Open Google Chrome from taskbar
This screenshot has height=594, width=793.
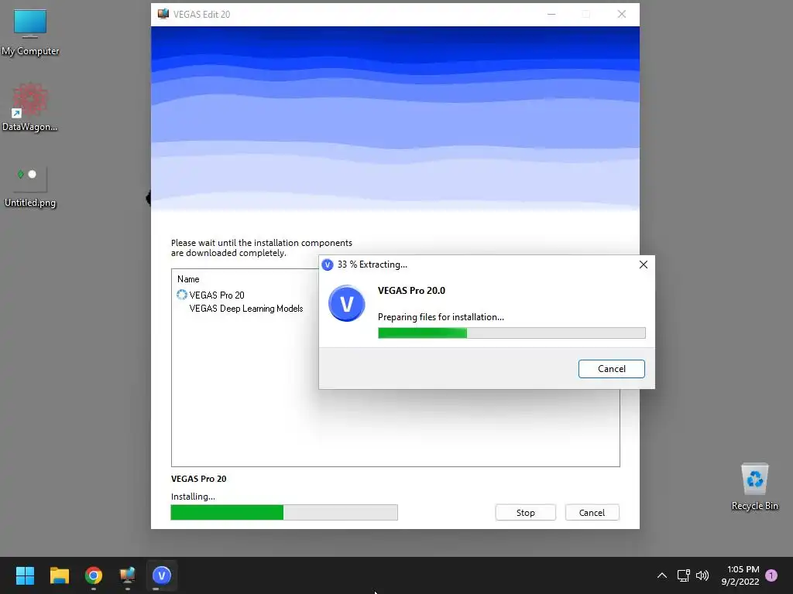pyautogui.click(x=94, y=575)
